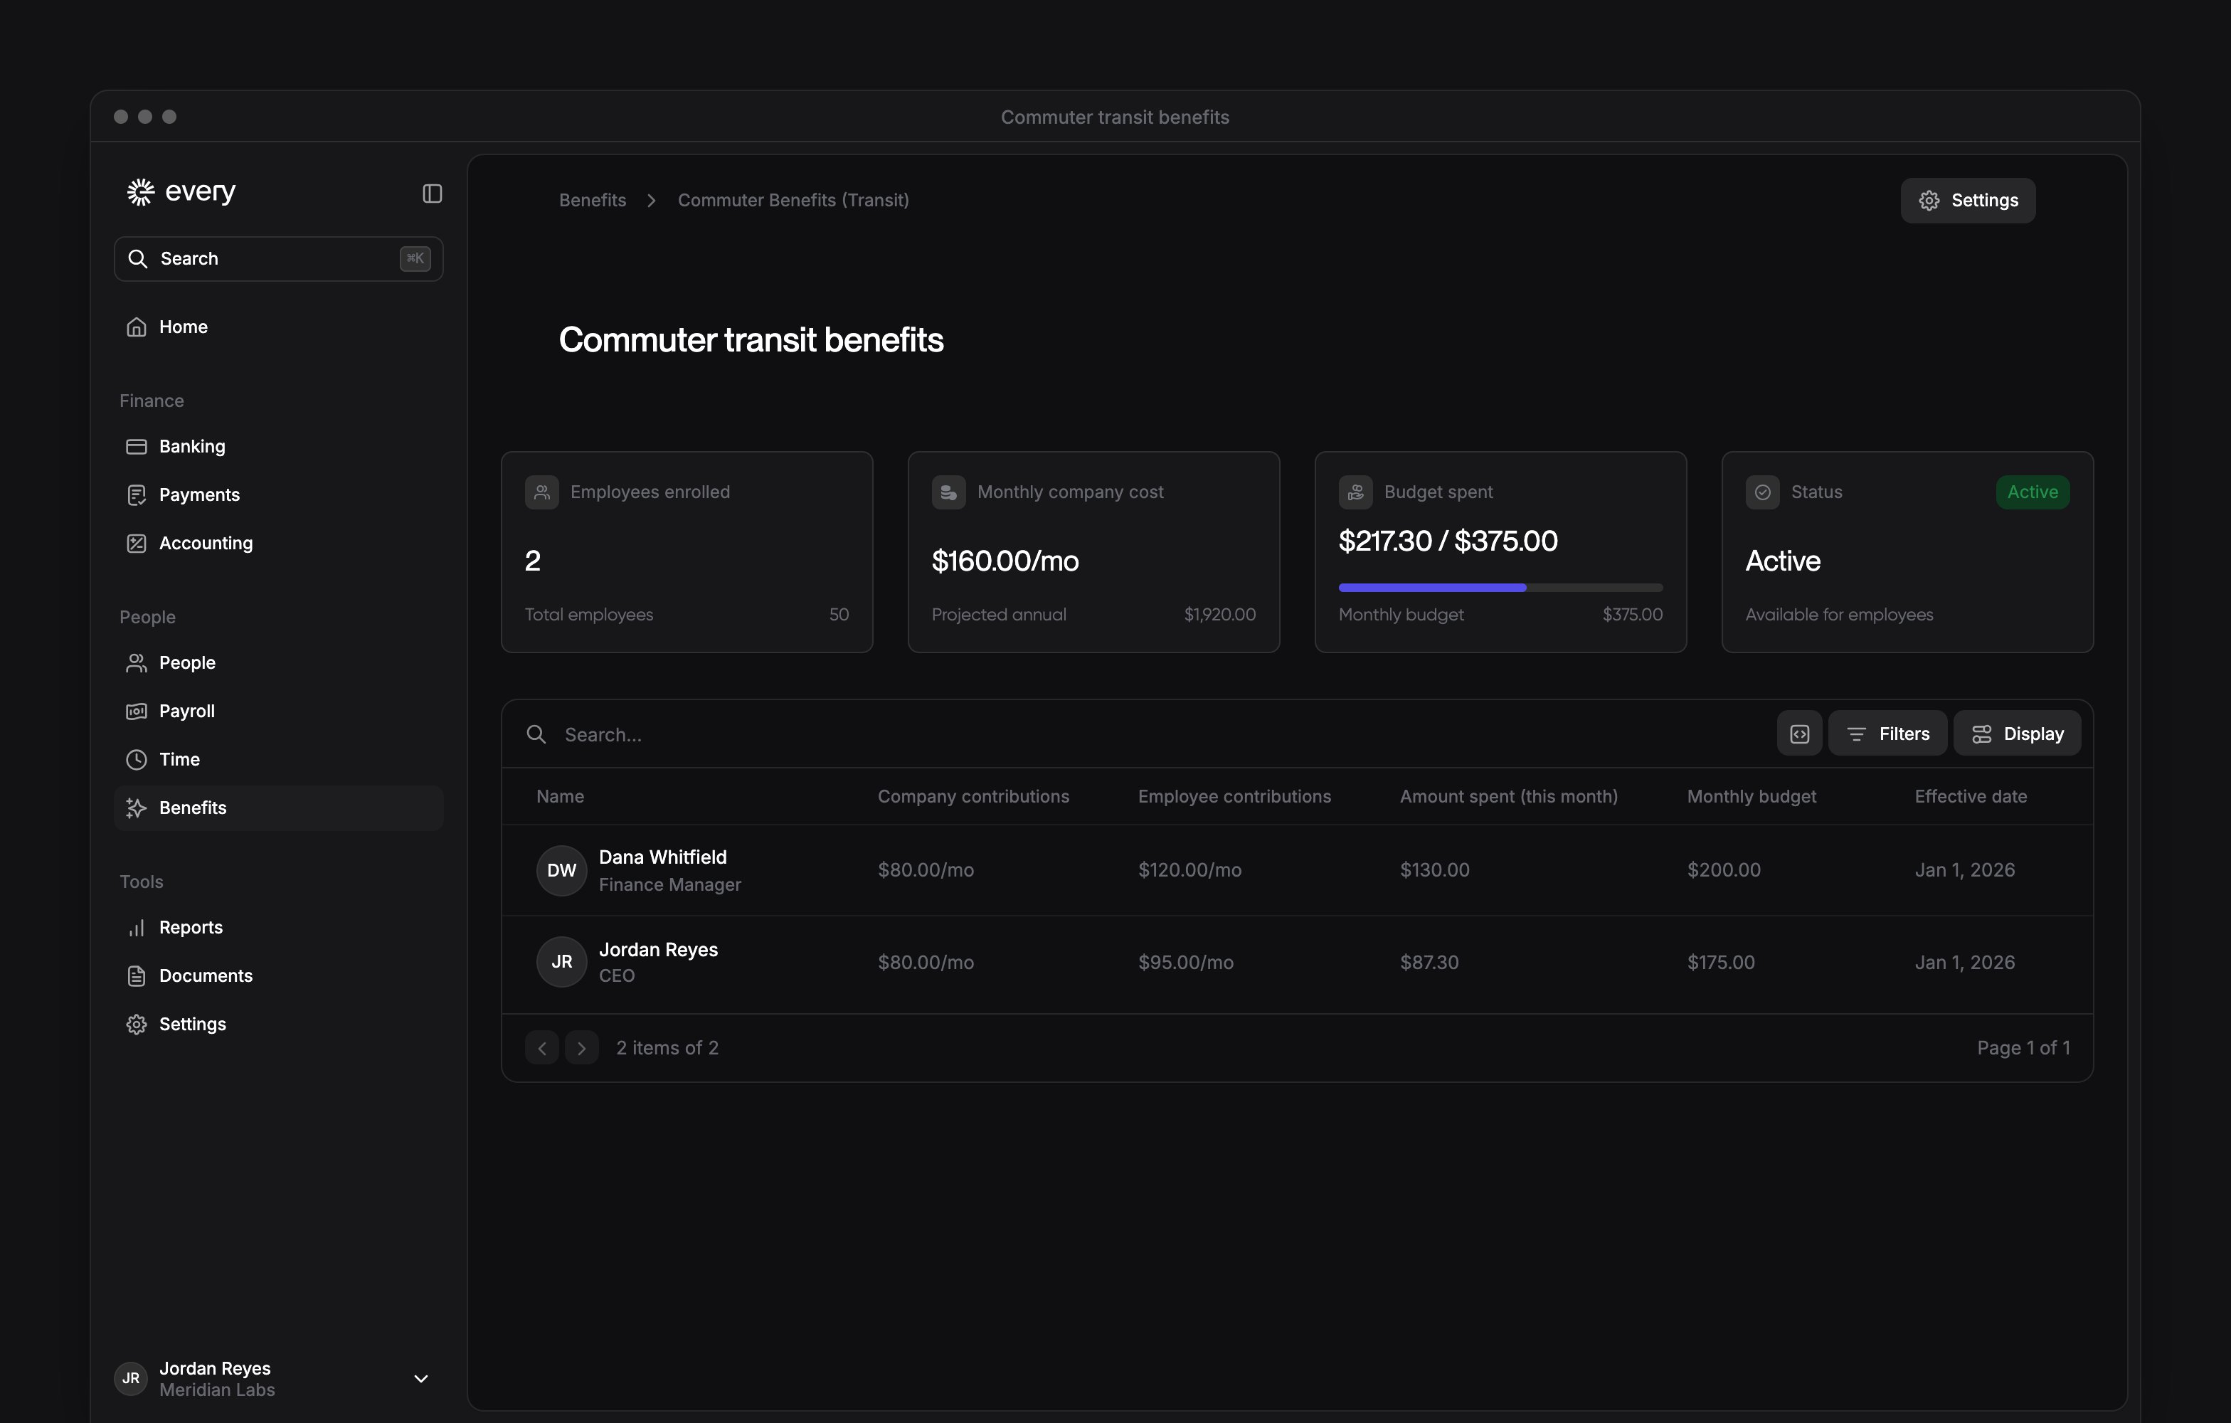Open the Display options dropdown
Screen dimensions: 2231x1423
2017,734
